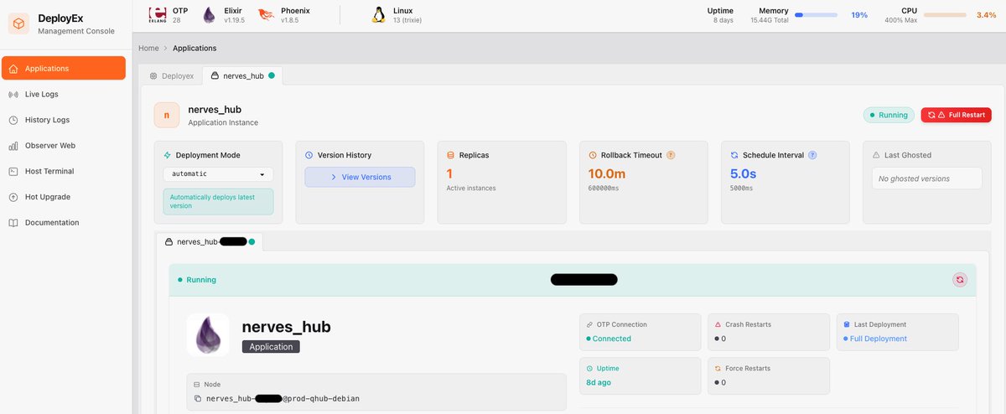Screen dimensions: 1006x414
Task: Click the Last Ghosted warning triangle icon
Action: pyautogui.click(x=876, y=155)
